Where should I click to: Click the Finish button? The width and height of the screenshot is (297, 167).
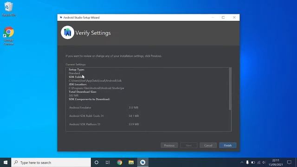(x=227, y=145)
